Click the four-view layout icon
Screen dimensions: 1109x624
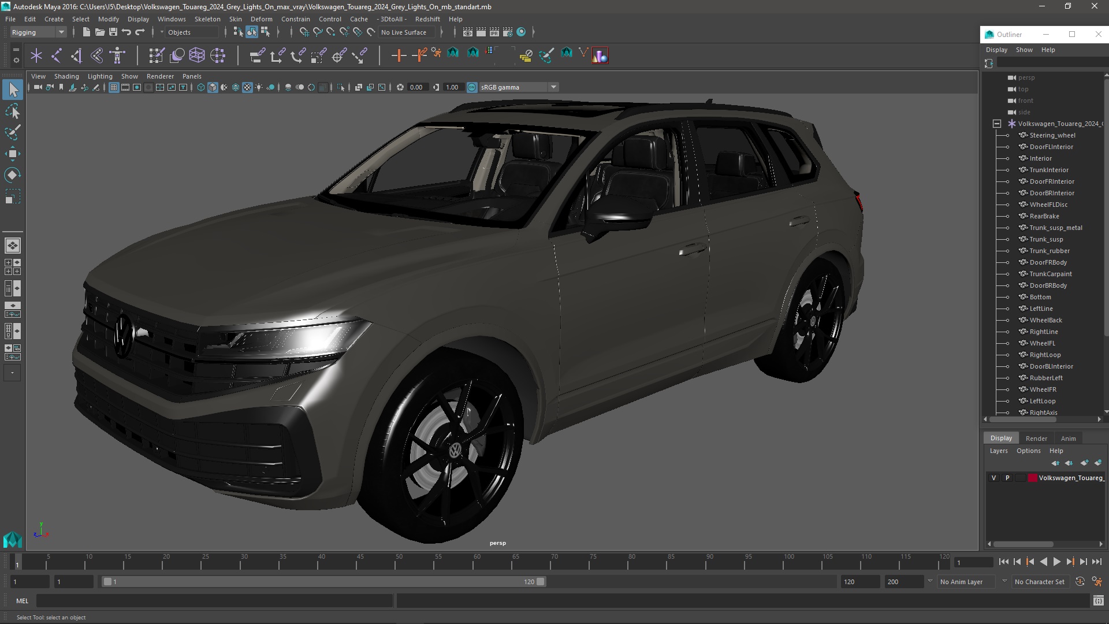coord(12,267)
